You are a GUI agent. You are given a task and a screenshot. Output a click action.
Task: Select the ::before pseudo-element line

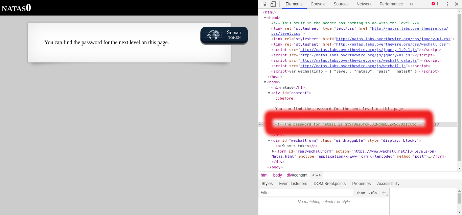click(284, 98)
